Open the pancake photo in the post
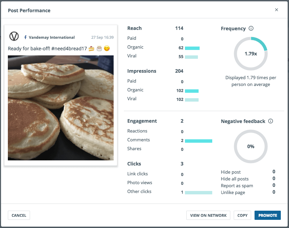Screen dimensions: 289x228 pyautogui.click(x=61, y=108)
